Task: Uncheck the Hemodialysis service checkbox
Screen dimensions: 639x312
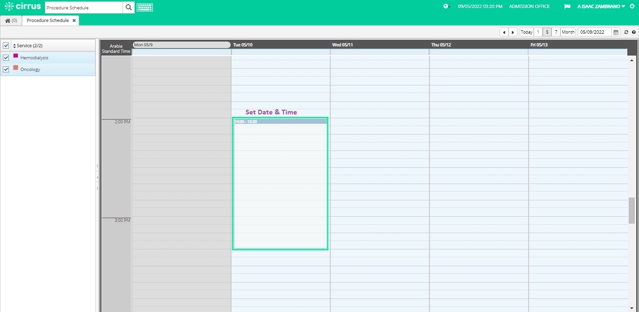Action: pyautogui.click(x=6, y=57)
